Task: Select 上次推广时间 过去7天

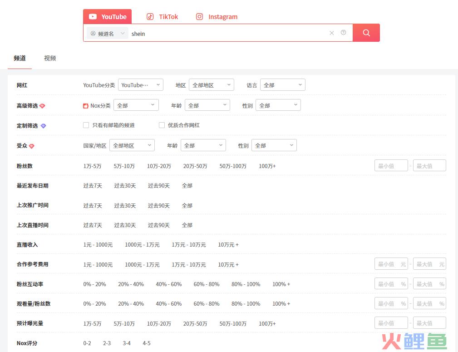Action: click(x=93, y=206)
